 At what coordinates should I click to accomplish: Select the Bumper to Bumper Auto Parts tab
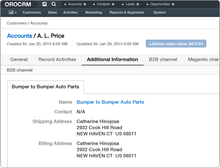[45, 87]
